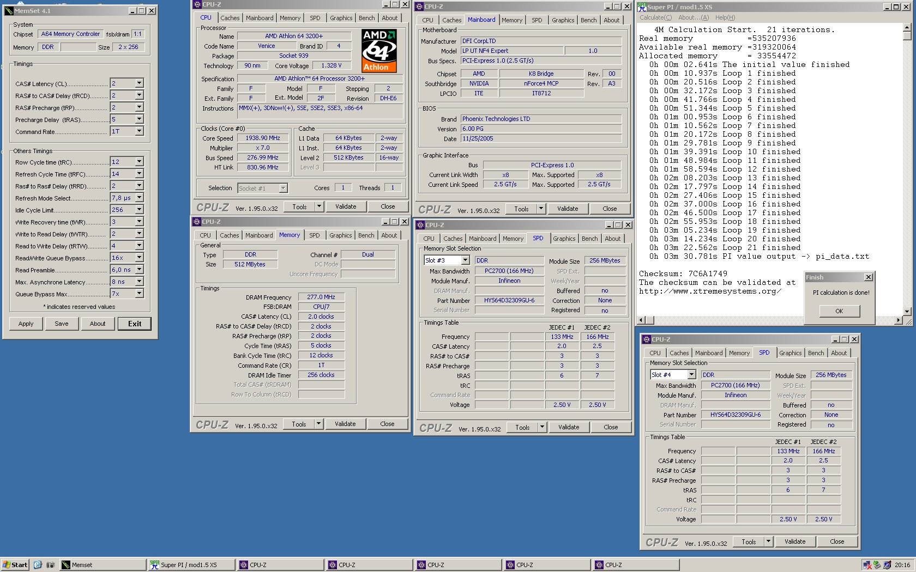Click OK in the Finish dialog

(x=839, y=311)
